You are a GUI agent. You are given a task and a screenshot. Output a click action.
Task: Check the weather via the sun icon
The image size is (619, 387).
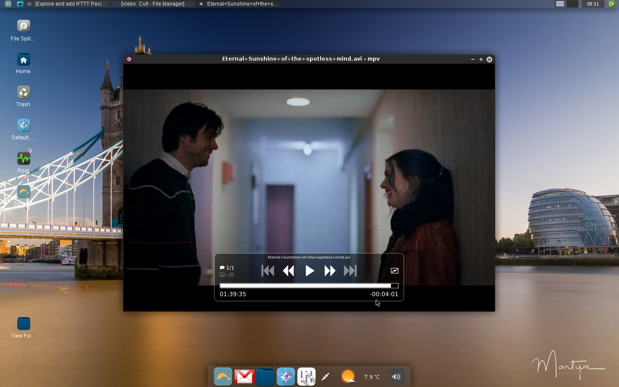348,377
